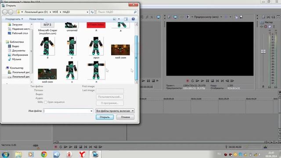Click the Master bus label icon

click(x=262, y=22)
